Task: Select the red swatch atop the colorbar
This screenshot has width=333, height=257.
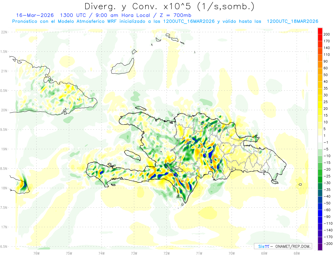Action: 320,30
